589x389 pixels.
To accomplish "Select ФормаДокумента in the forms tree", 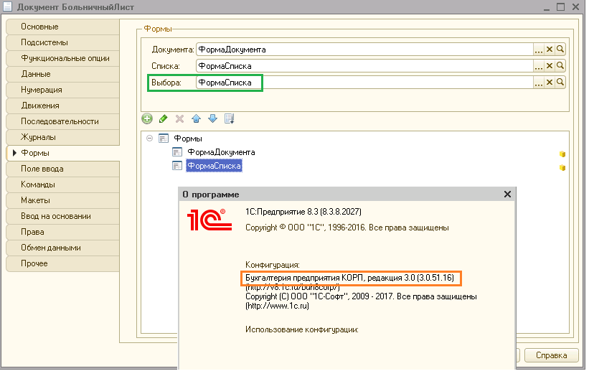I will click(x=221, y=152).
